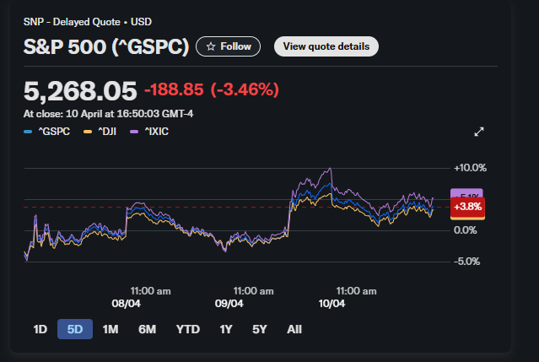
Task: Toggle the ^DJI comparison legend
Action: point(101,132)
